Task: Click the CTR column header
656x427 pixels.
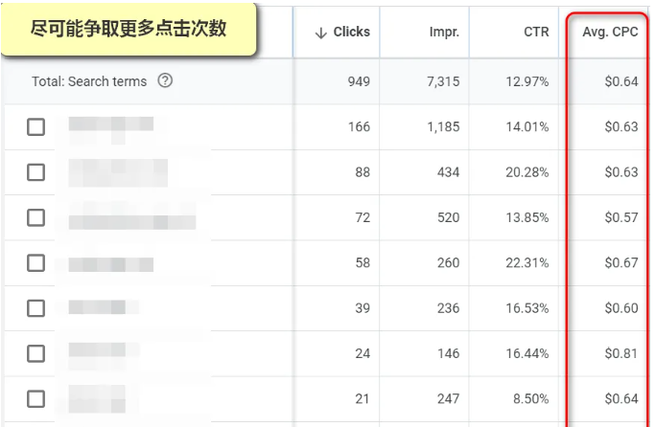Action: (537, 33)
